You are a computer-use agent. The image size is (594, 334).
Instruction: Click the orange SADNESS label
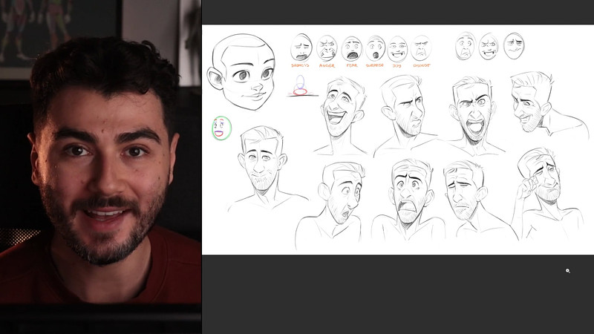coord(300,65)
